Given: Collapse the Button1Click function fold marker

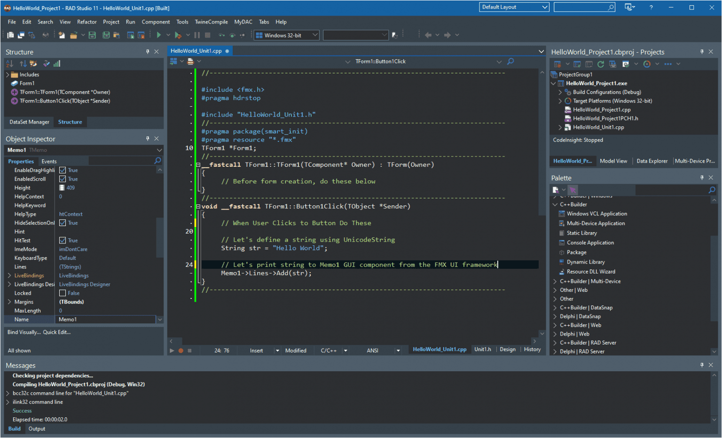Looking at the screenshot, I should pos(198,206).
